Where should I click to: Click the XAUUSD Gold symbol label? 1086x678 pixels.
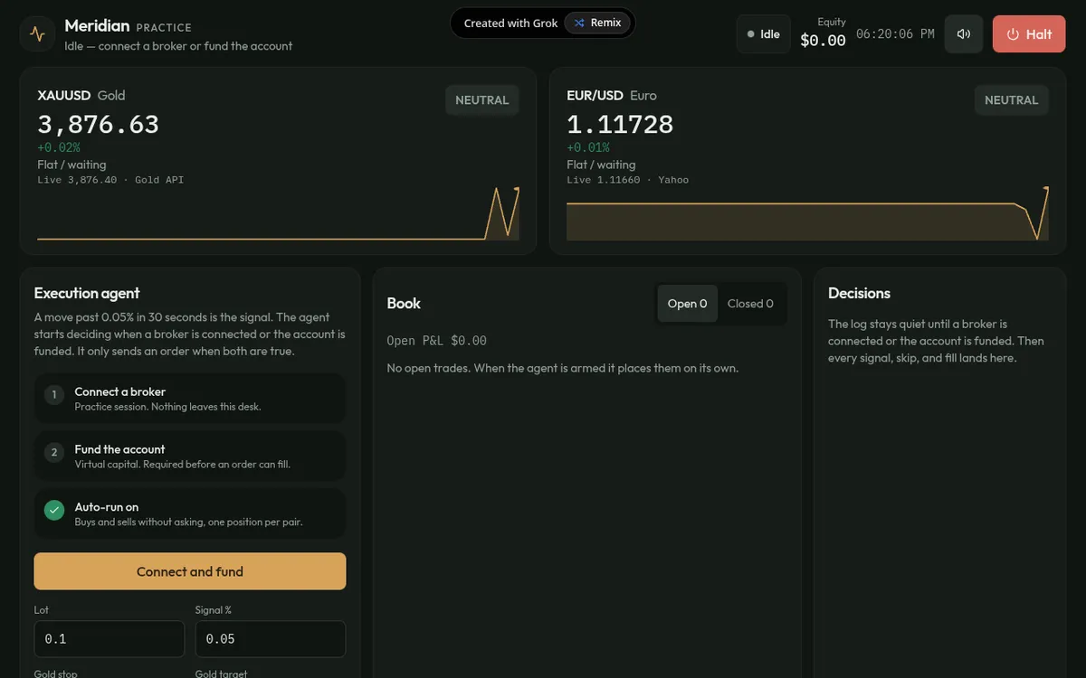coord(81,95)
